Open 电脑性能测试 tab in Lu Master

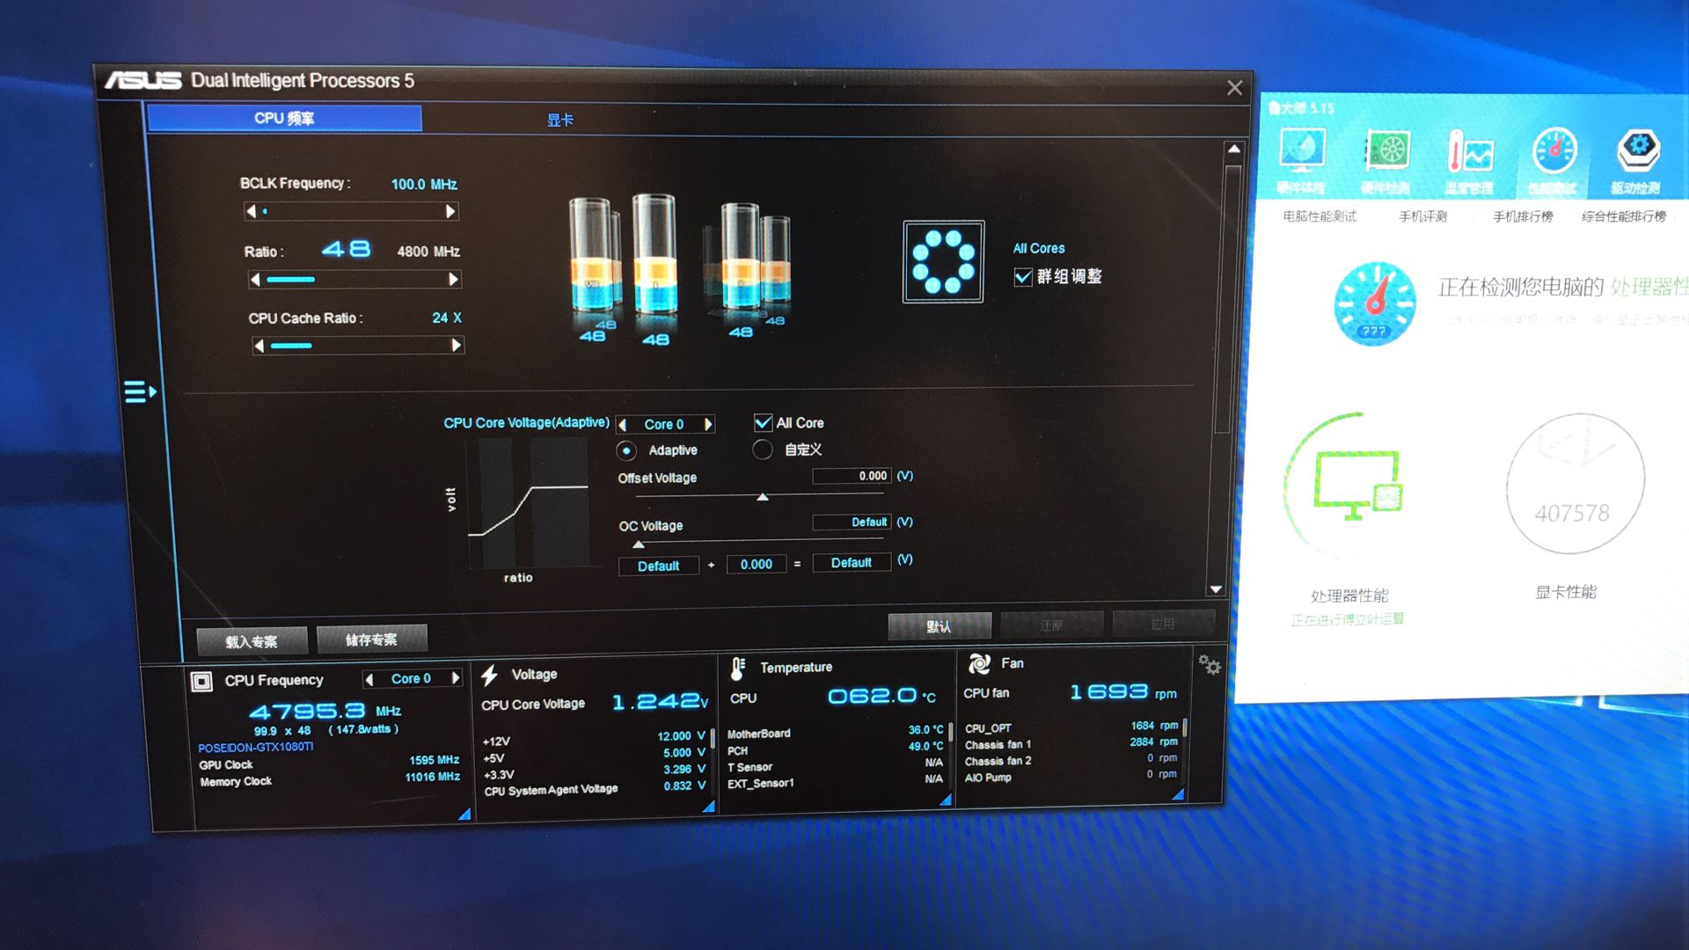[1320, 216]
